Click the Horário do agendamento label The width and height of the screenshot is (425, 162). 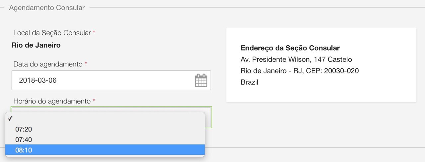click(52, 101)
